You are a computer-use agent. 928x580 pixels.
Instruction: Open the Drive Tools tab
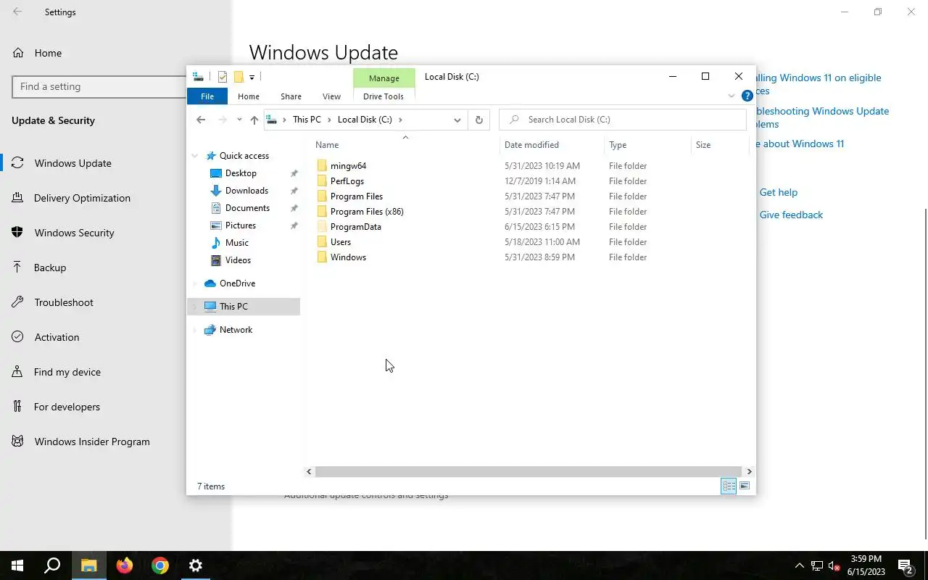click(x=384, y=96)
